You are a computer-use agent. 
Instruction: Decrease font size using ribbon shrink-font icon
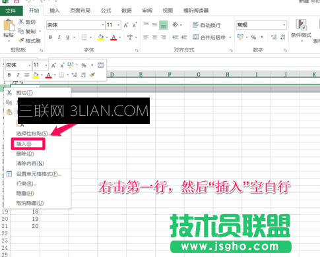click(135, 25)
